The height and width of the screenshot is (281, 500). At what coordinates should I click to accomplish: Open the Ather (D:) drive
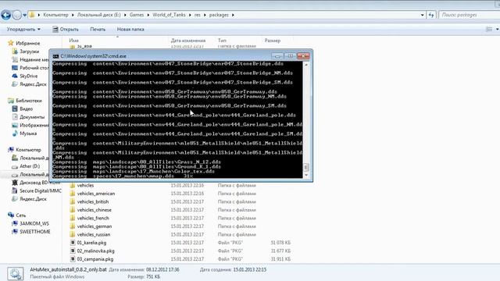[30, 166]
